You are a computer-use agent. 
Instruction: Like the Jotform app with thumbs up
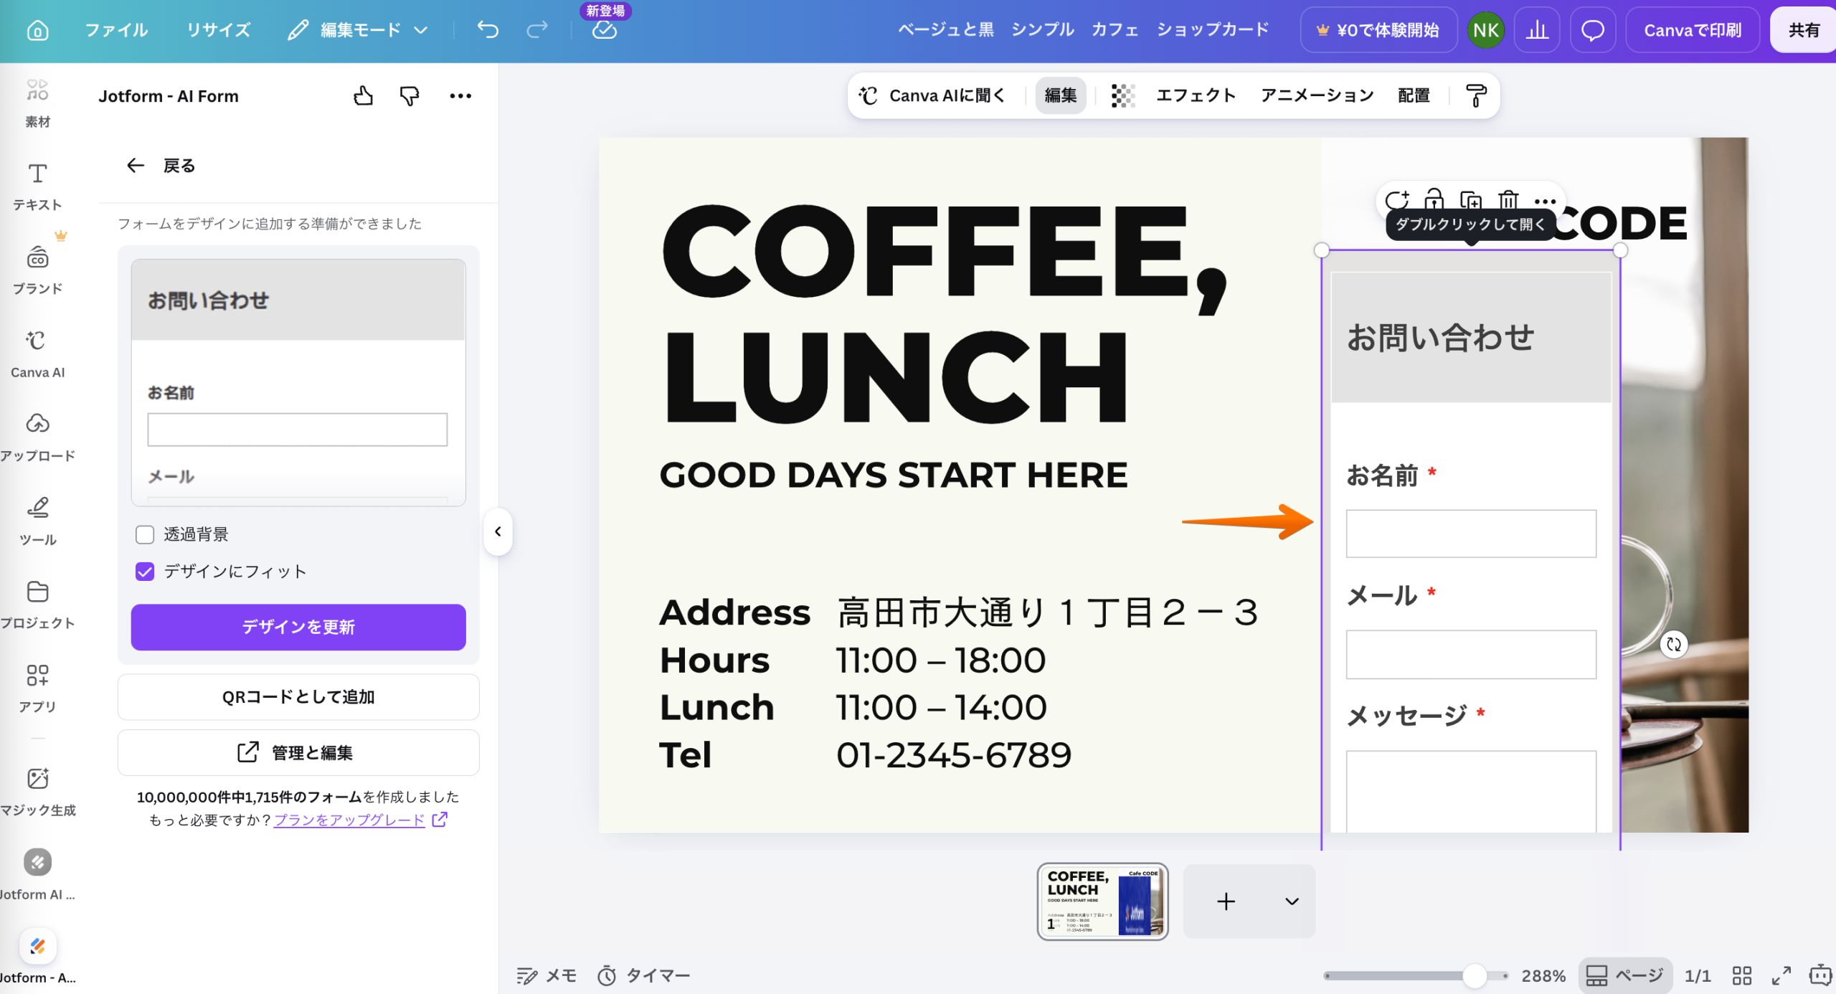pyautogui.click(x=363, y=95)
